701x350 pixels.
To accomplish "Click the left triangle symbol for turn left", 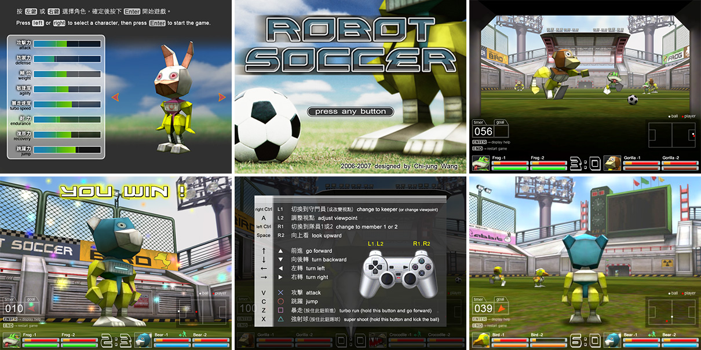I will tap(280, 268).
